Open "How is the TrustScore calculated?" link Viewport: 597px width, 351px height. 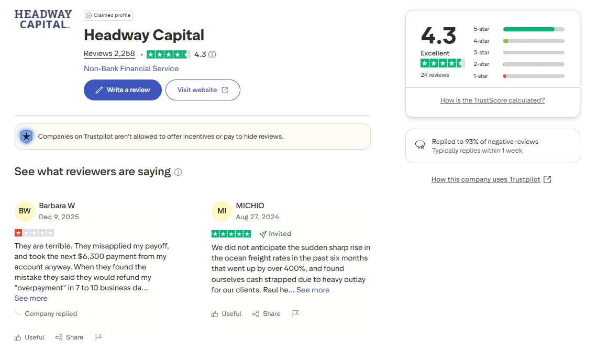[x=492, y=100]
